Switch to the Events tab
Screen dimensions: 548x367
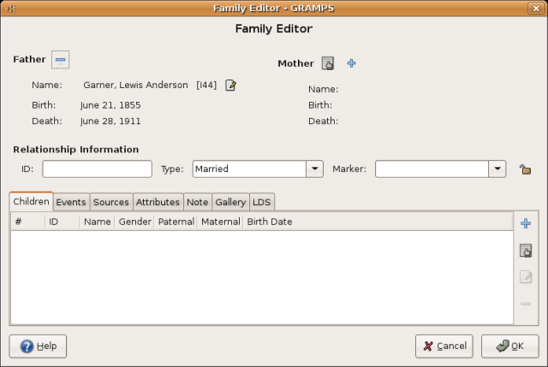(71, 202)
